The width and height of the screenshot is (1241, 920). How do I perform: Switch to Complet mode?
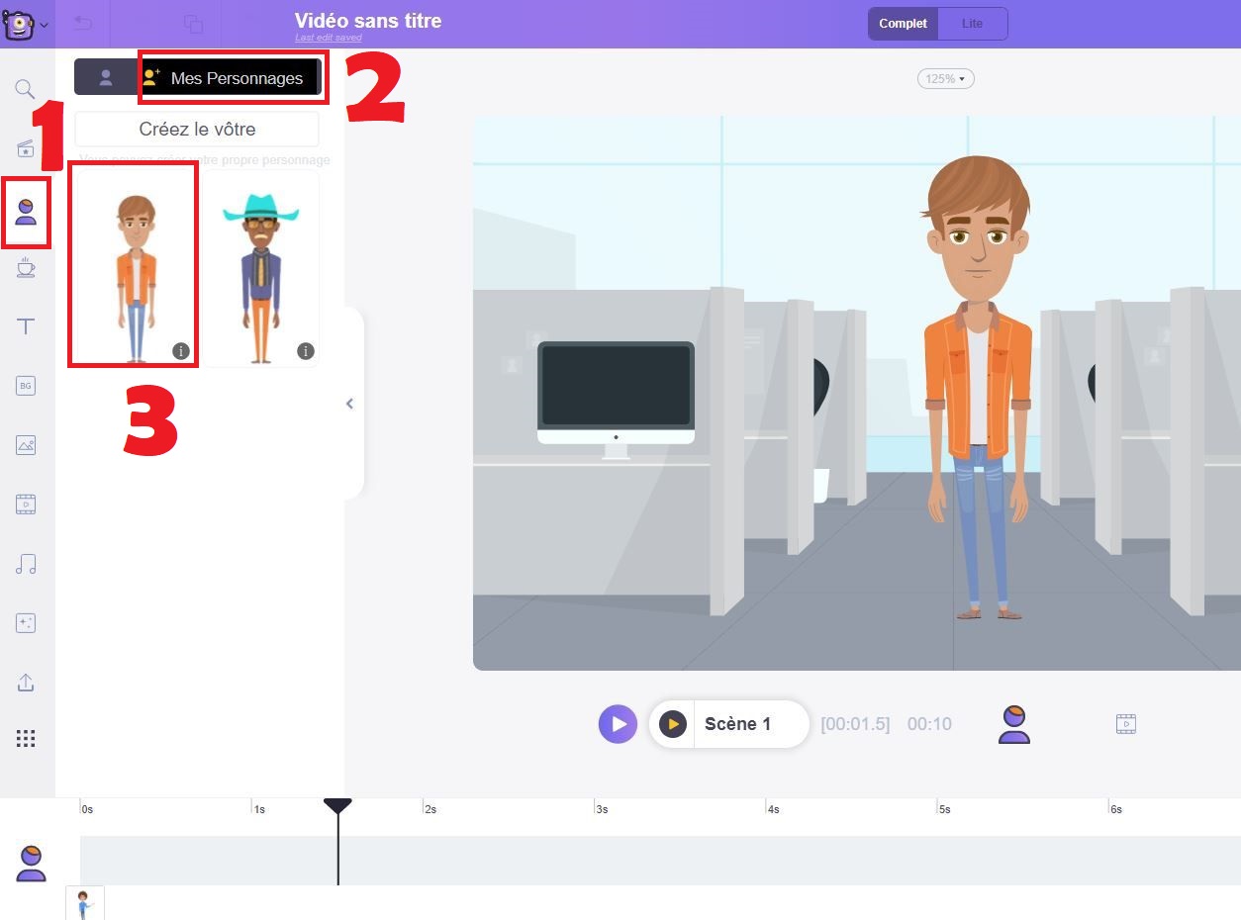[903, 24]
